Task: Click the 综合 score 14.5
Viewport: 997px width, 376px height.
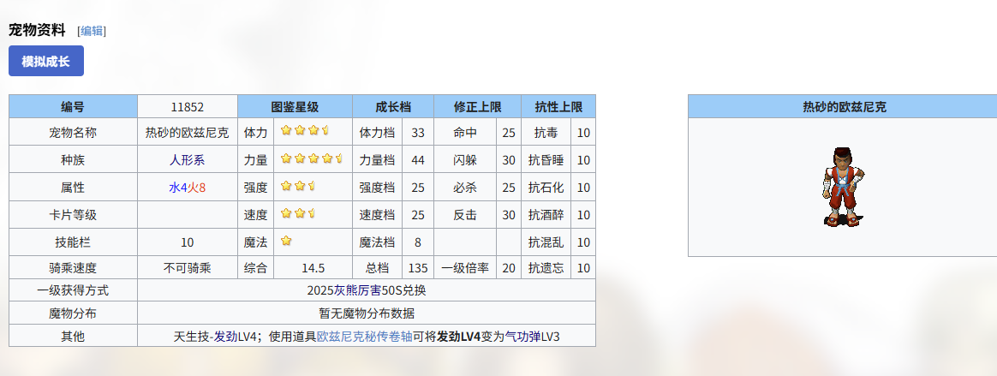Action: pos(313,268)
